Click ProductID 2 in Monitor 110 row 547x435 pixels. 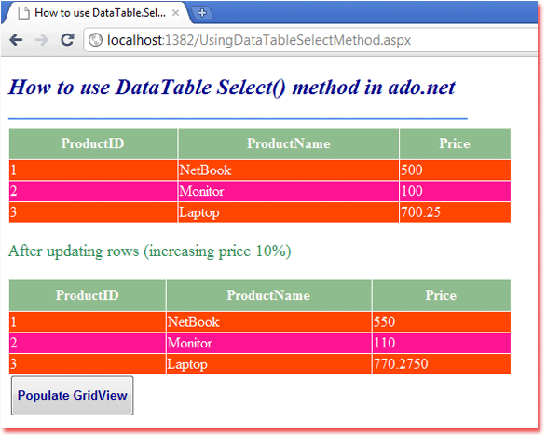click(88, 343)
